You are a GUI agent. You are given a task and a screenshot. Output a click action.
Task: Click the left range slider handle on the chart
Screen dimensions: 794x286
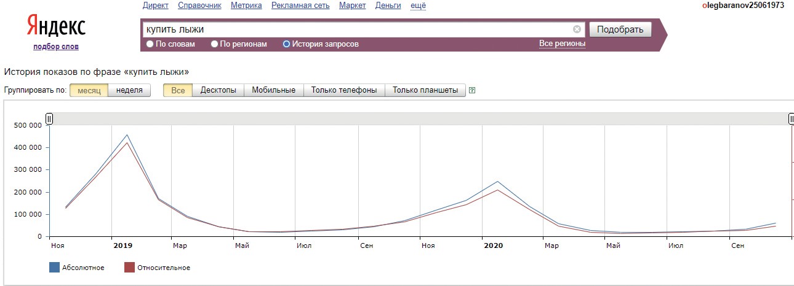pyautogui.click(x=49, y=118)
